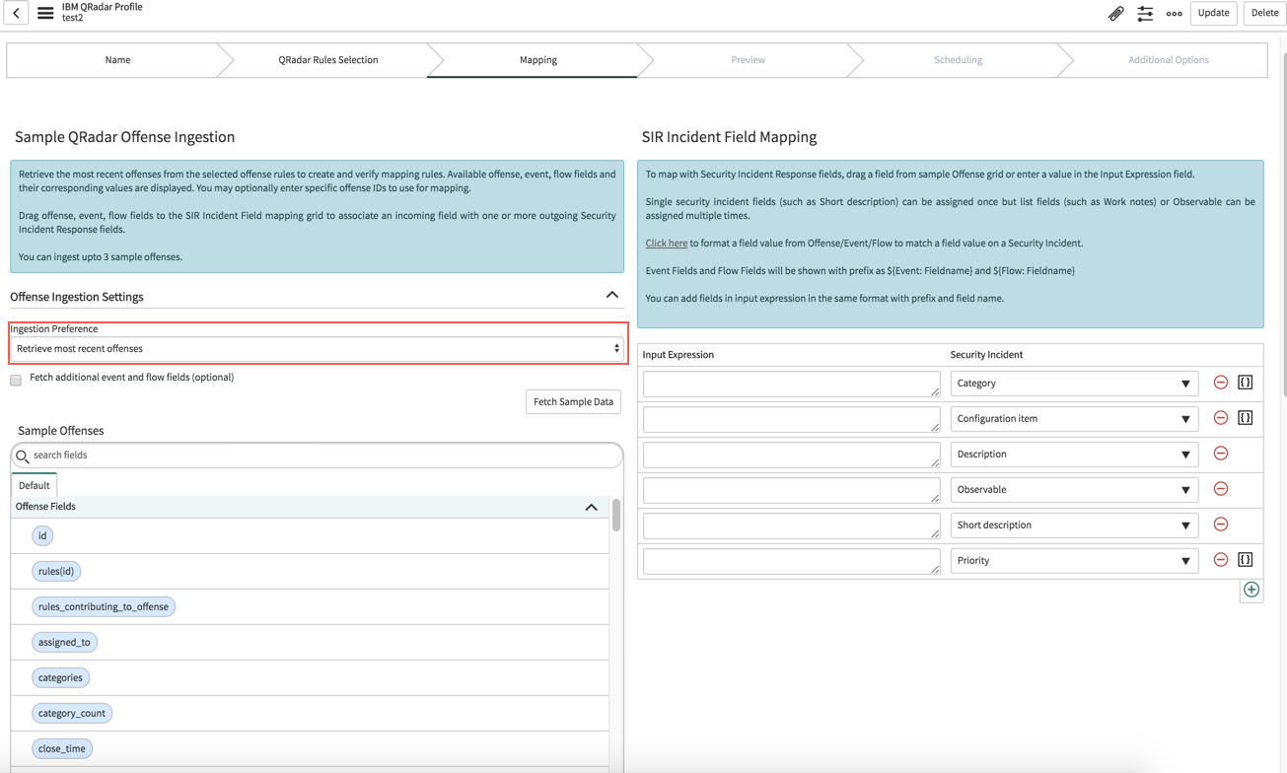Select the Mapping step

point(538,60)
